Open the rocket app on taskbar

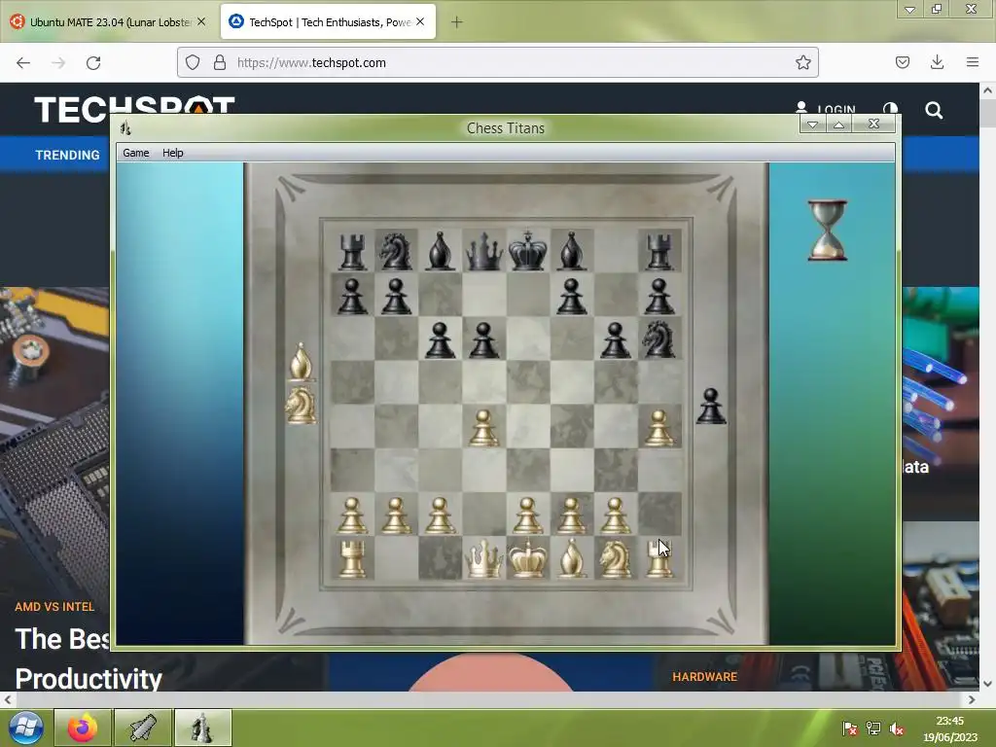(143, 728)
